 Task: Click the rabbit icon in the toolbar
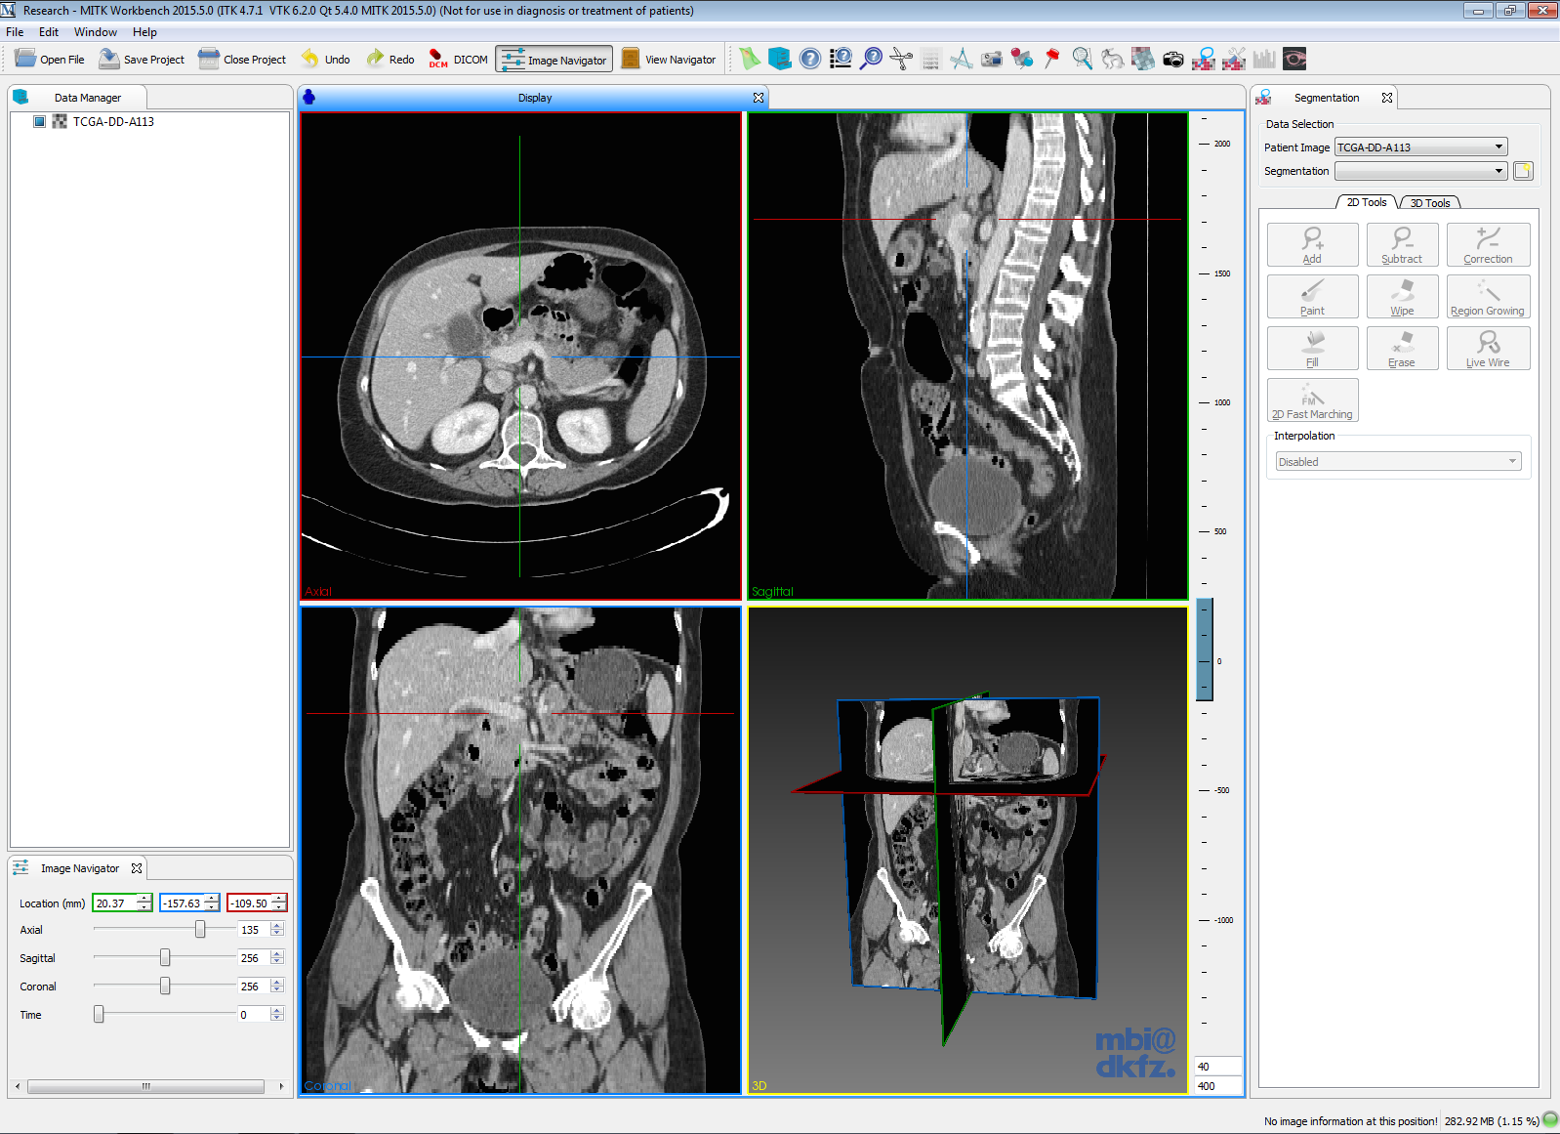(1113, 59)
